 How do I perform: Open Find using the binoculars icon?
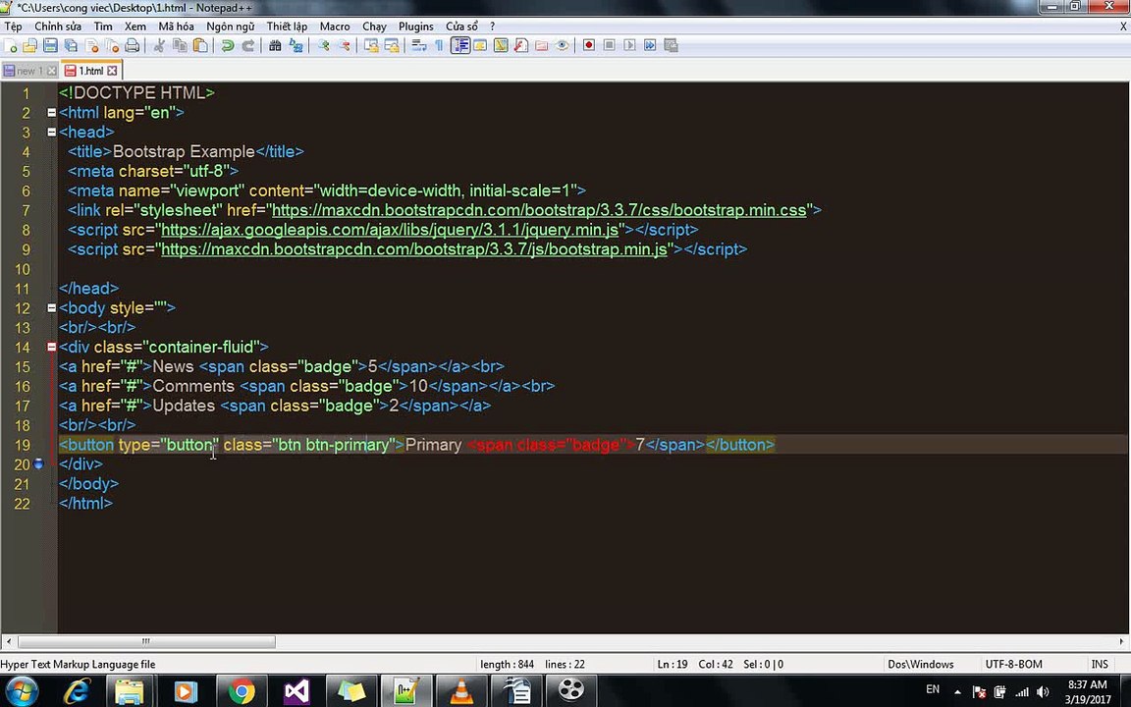tap(275, 45)
